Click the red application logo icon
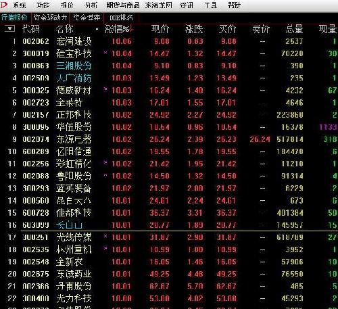The width and height of the screenshot is (338, 309). 4,5
